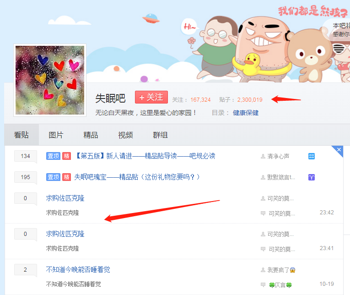Click the reply count badge showing 134
This screenshot has height=295, width=350.
click(26, 156)
